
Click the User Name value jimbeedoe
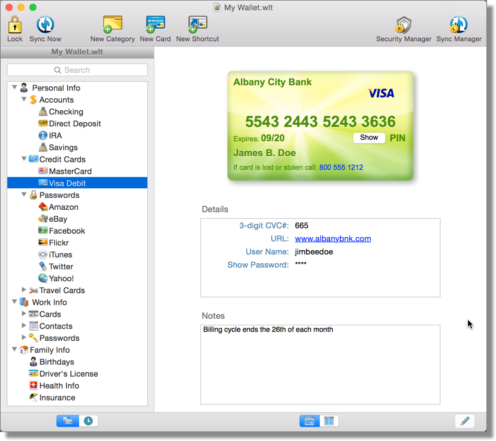314,252
